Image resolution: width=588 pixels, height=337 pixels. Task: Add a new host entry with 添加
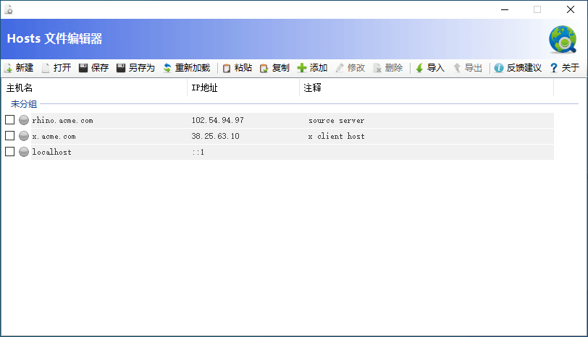click(312, 68)
